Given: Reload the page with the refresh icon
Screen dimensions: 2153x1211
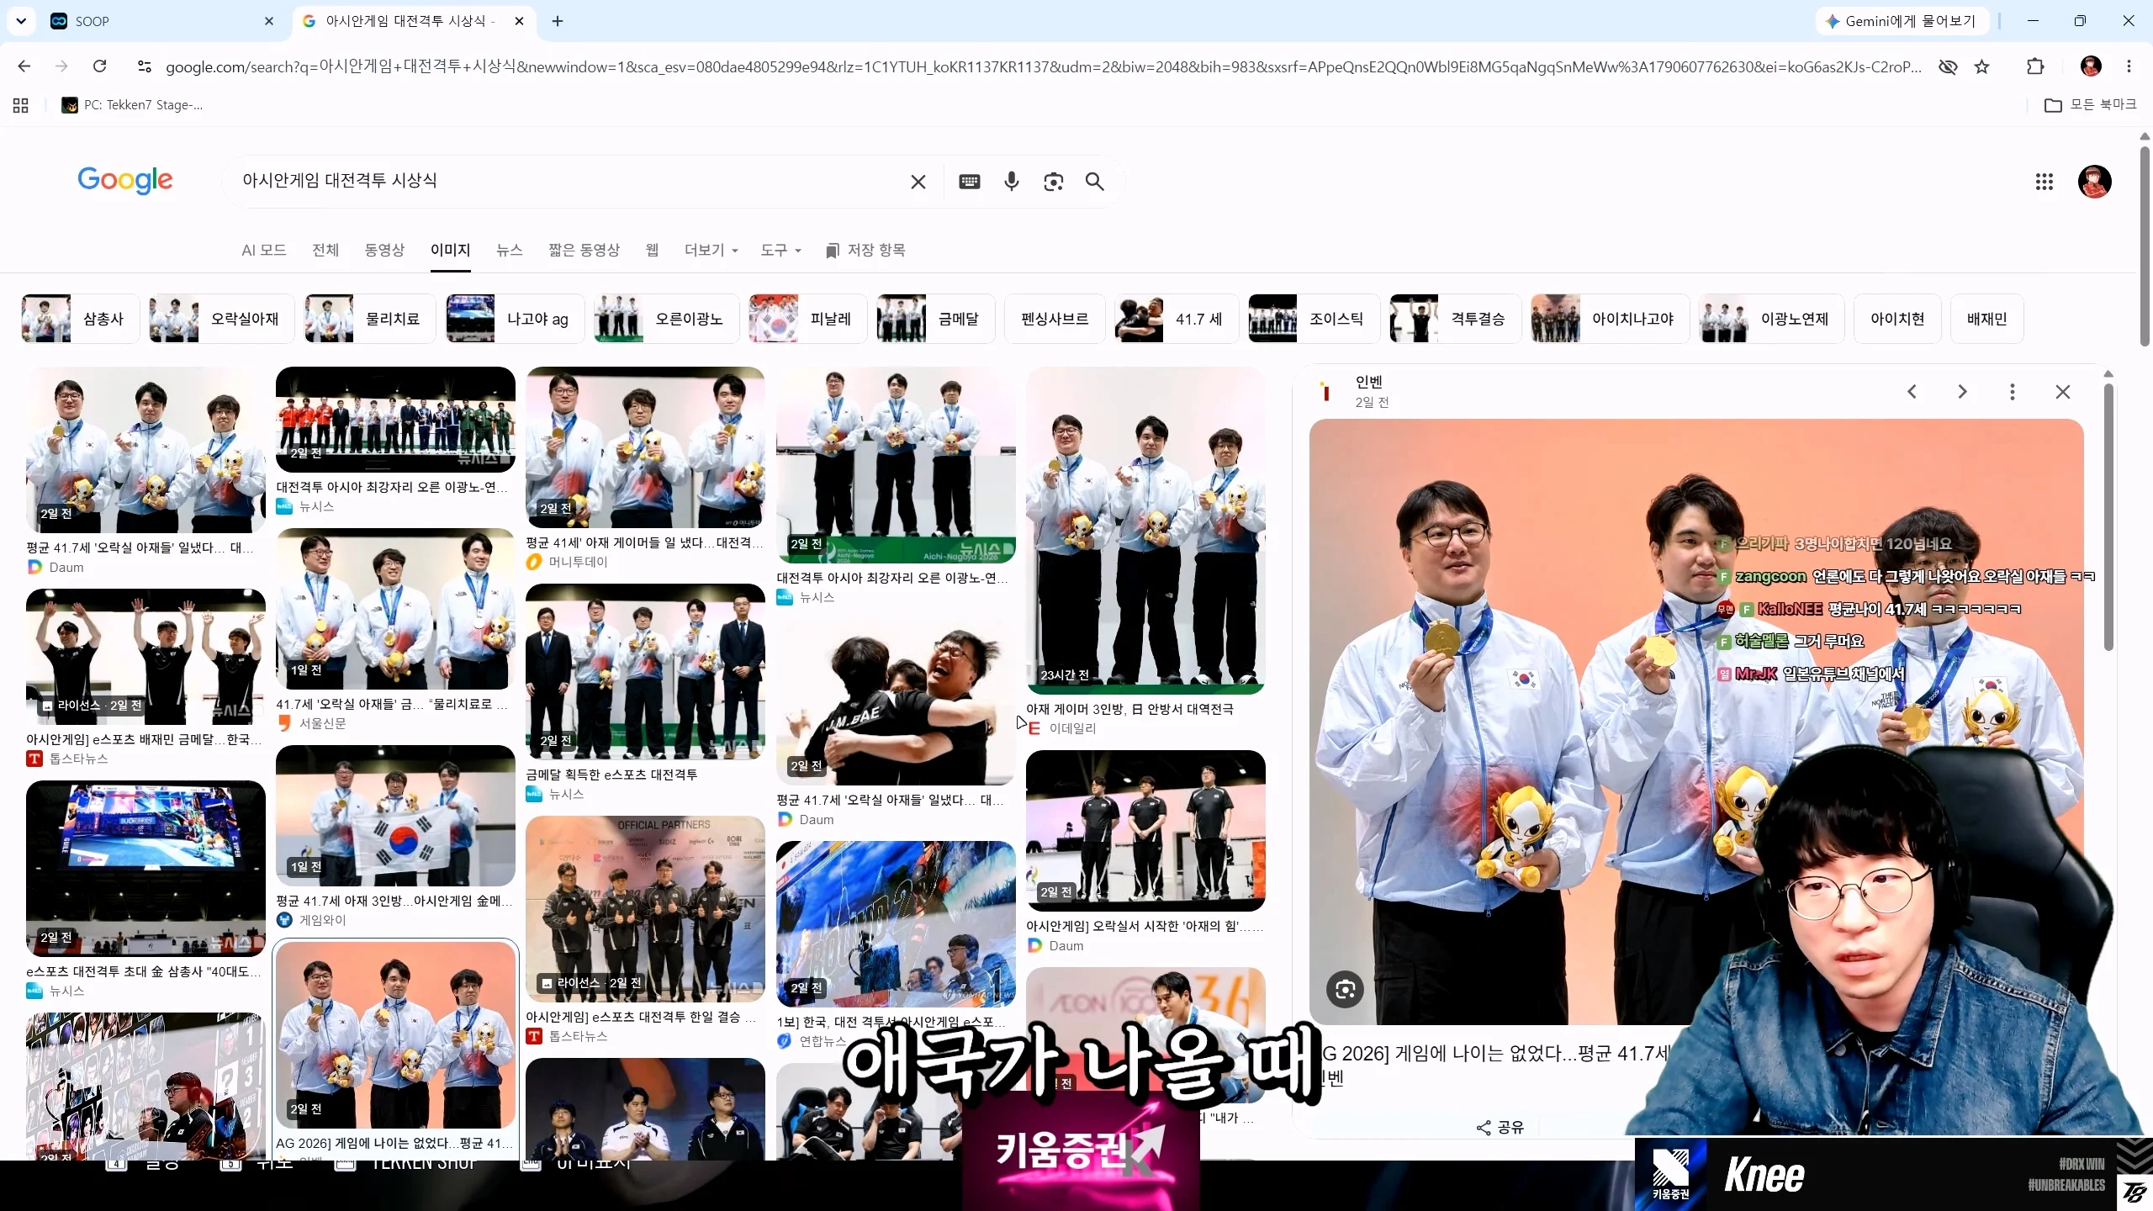Looking at the screenshot, I should (99, 66).
